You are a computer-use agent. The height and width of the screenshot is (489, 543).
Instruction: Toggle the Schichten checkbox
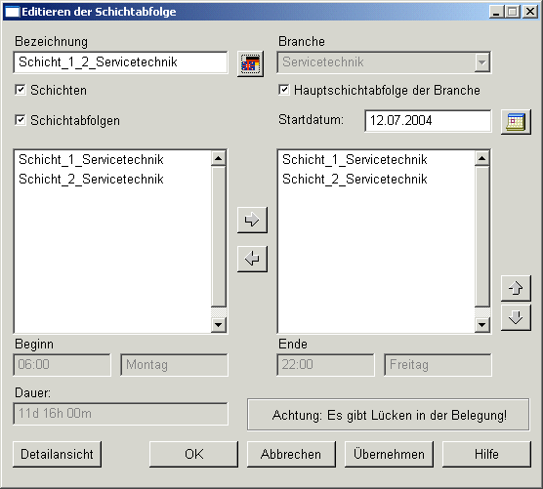(21, 90)
